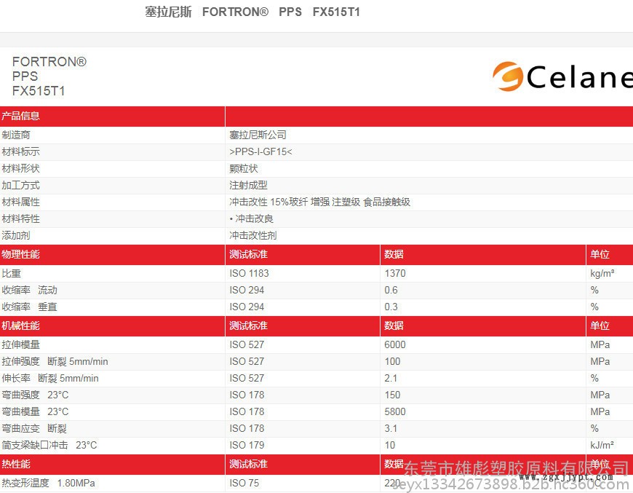Click the Celanese brand name text

coord(578,77)
